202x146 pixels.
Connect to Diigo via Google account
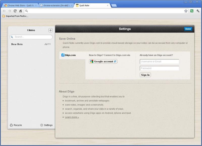(x=103, y=61)
